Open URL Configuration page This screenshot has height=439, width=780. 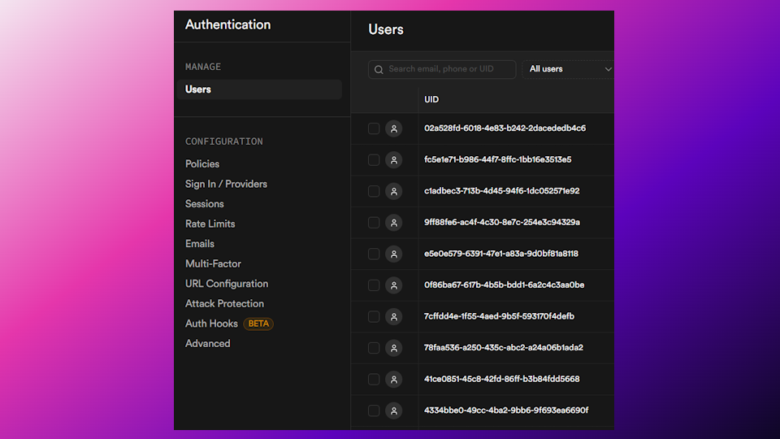(x=227, y=284)
